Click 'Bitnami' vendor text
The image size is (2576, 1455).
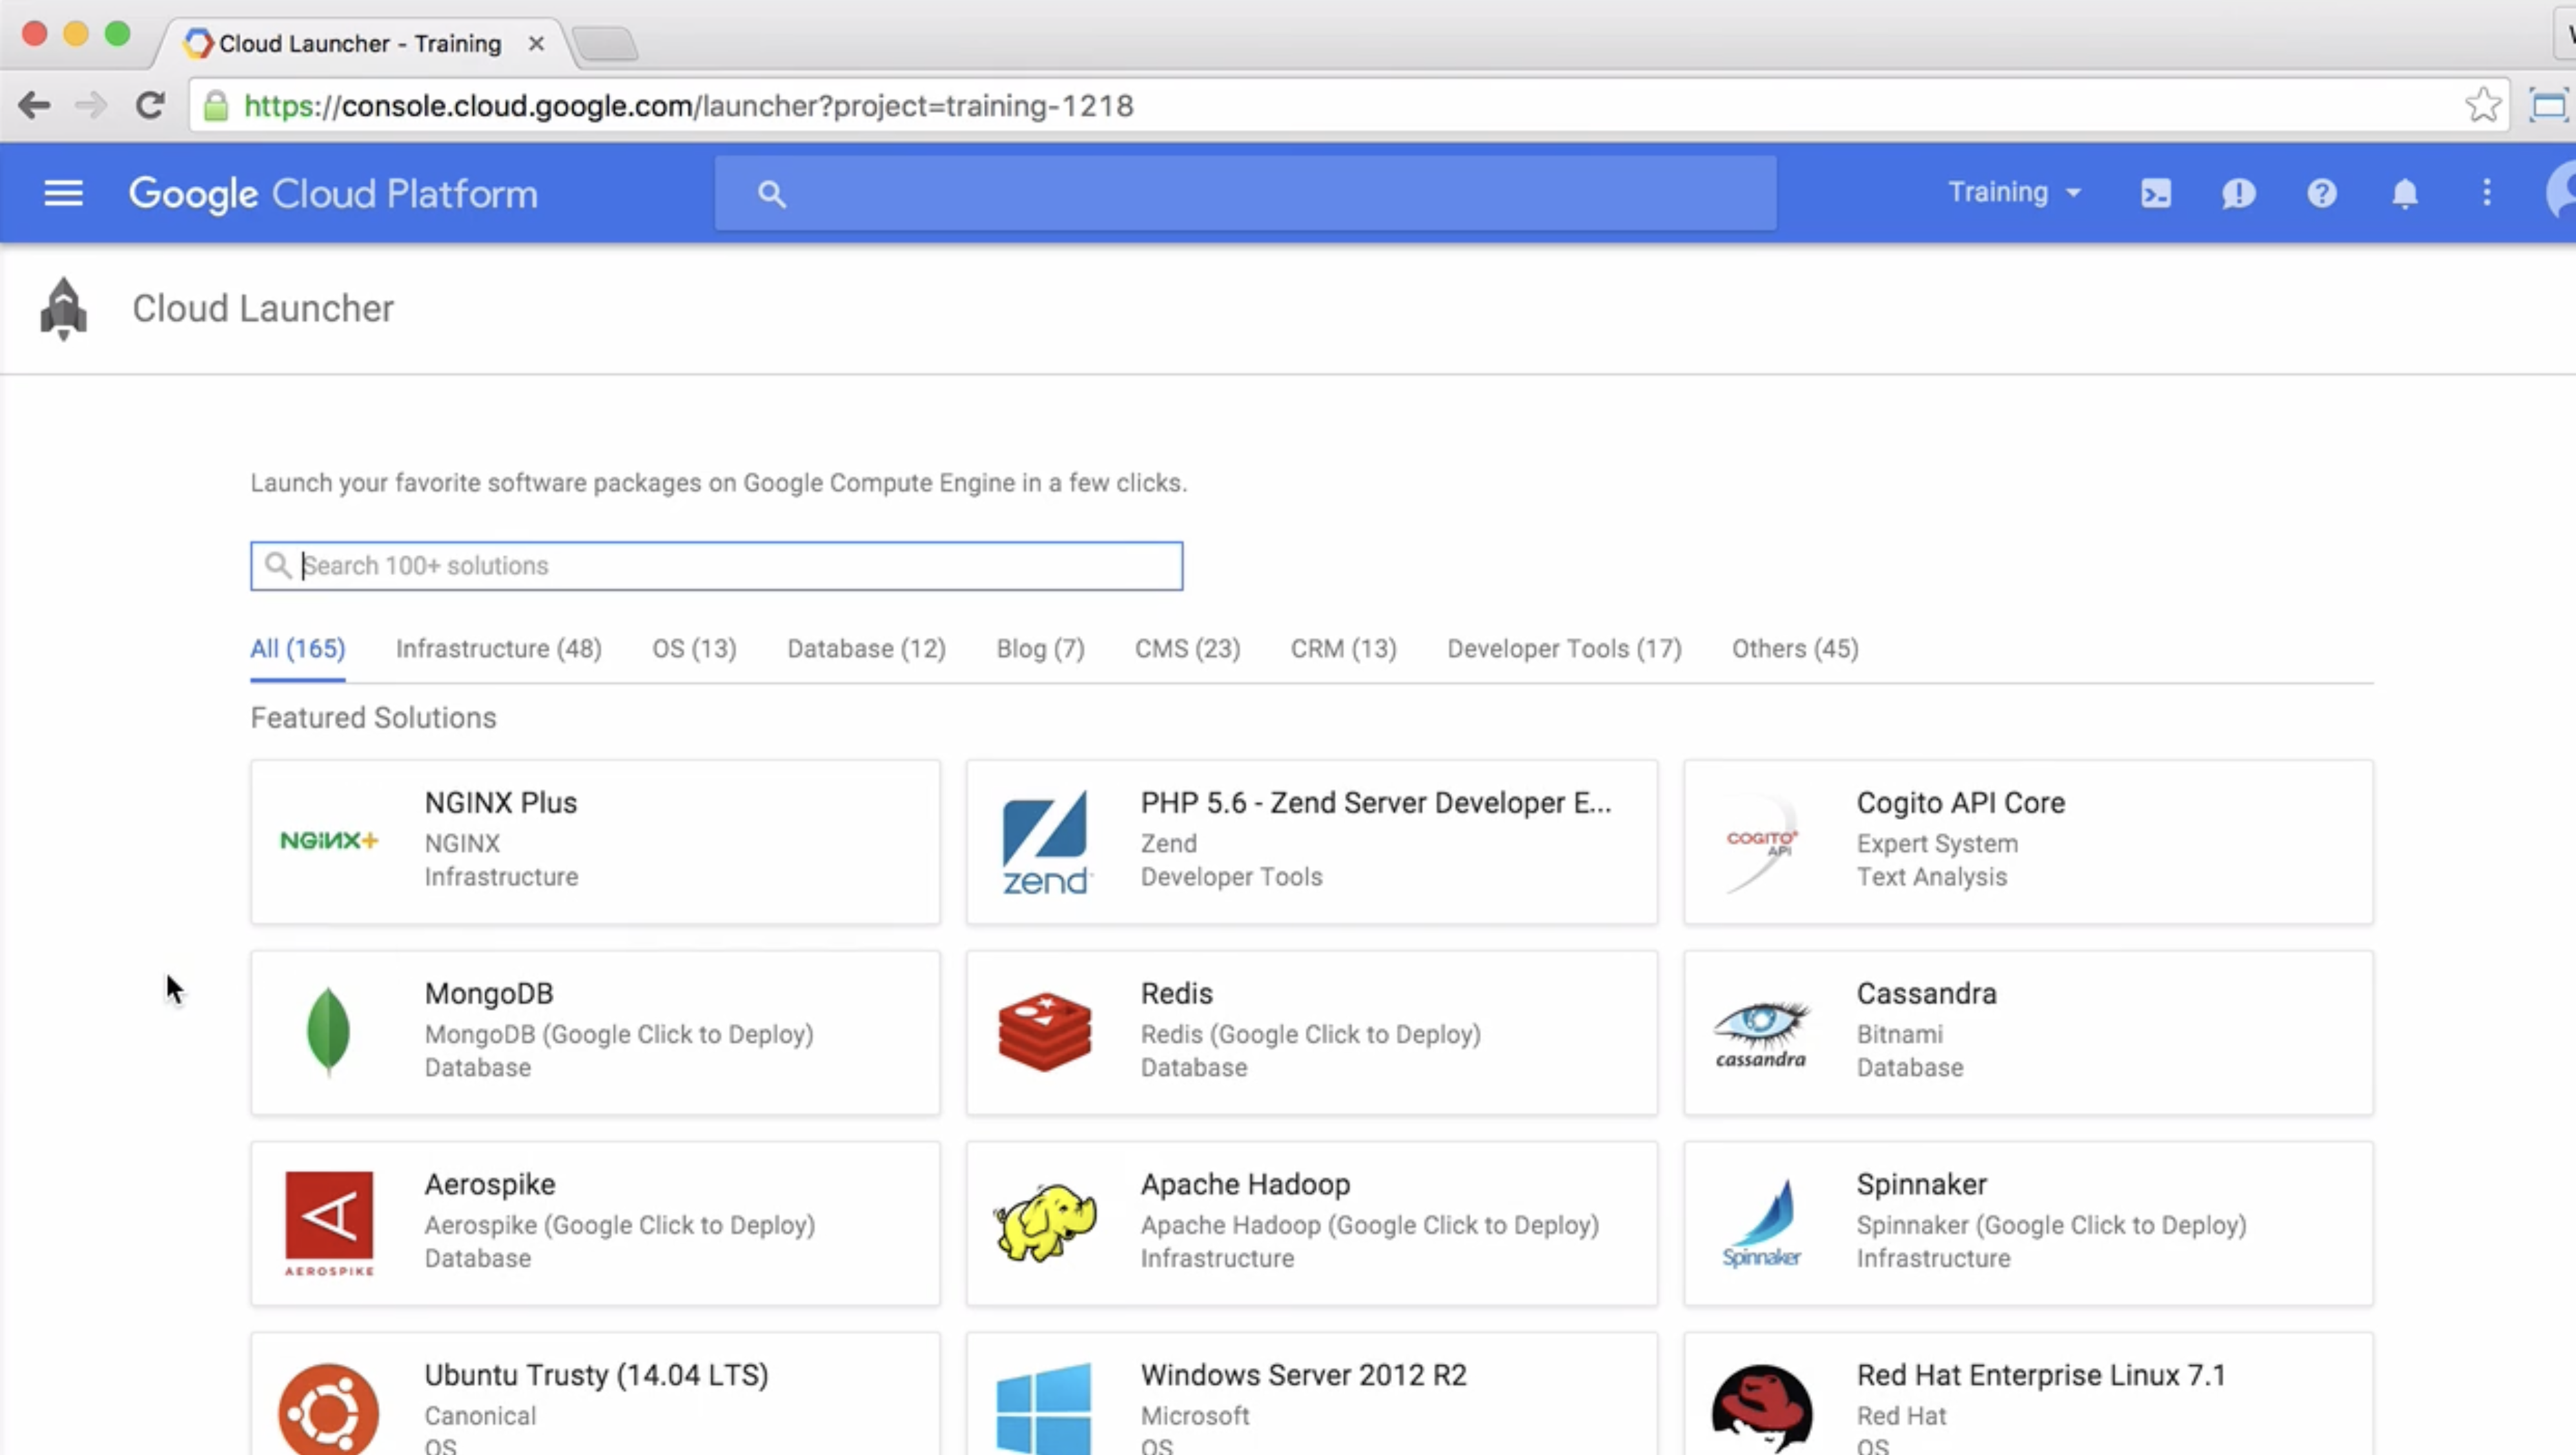coord(1900,1035)
